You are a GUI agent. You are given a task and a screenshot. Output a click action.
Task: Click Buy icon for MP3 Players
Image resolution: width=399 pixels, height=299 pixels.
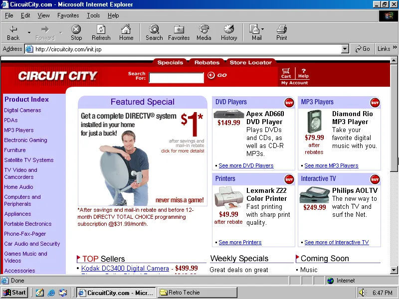click(x=375, y=103)
